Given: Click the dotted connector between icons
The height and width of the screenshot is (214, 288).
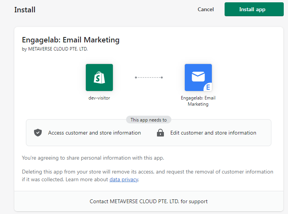Looking at the screenshot, I should click(149, 78).
